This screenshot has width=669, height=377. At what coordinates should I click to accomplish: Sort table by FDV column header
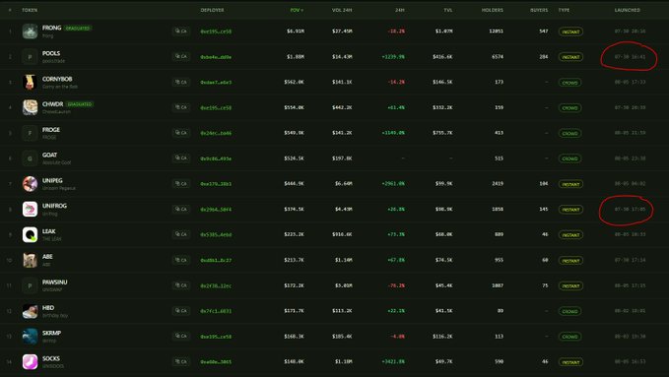(297, 10)
